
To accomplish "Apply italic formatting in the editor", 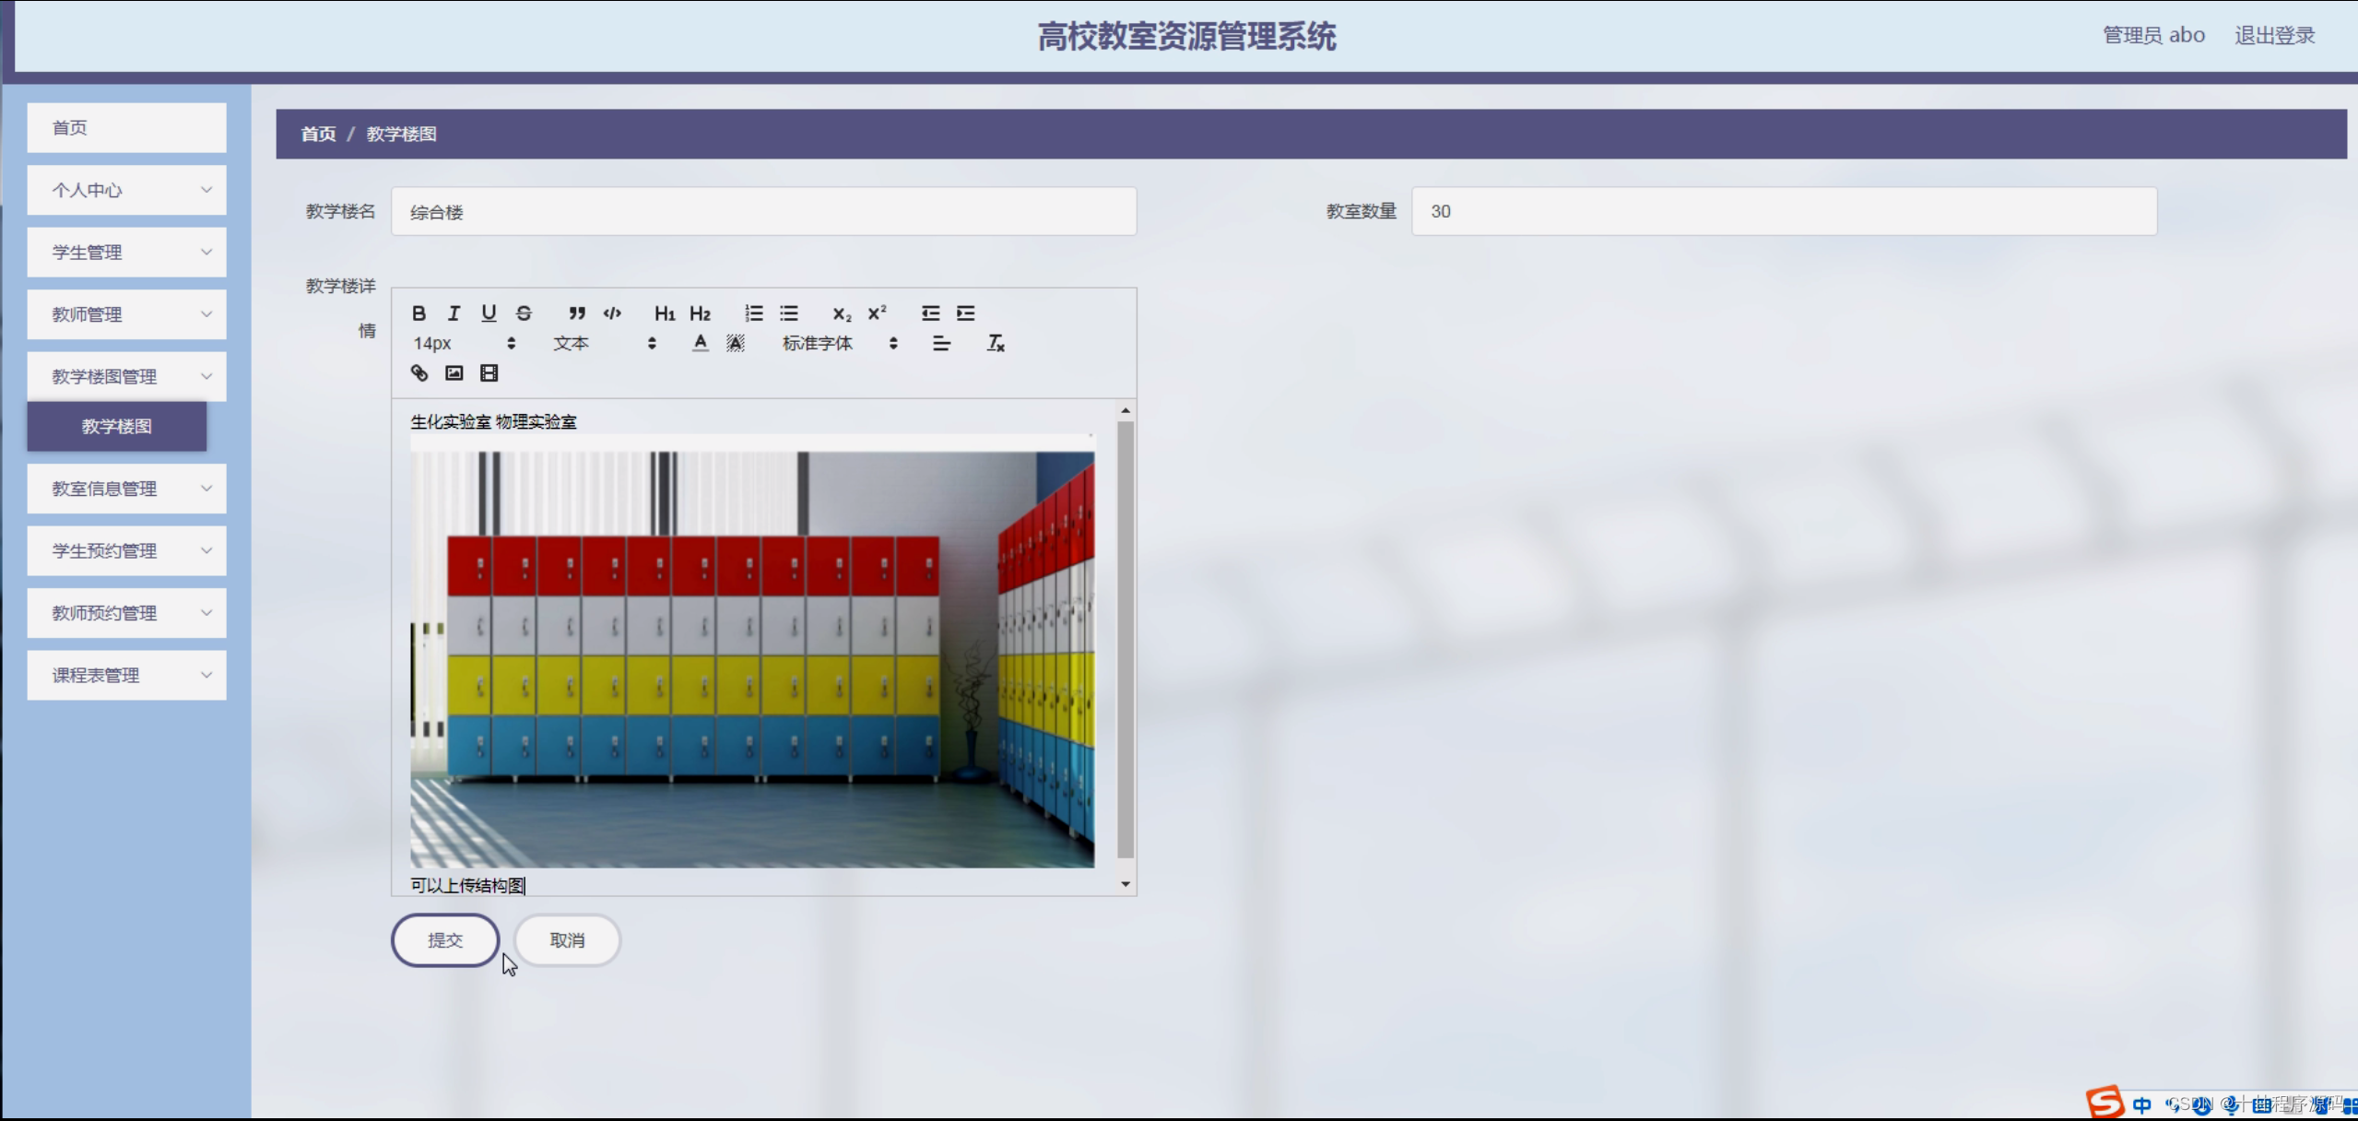I will pos(454,313).
